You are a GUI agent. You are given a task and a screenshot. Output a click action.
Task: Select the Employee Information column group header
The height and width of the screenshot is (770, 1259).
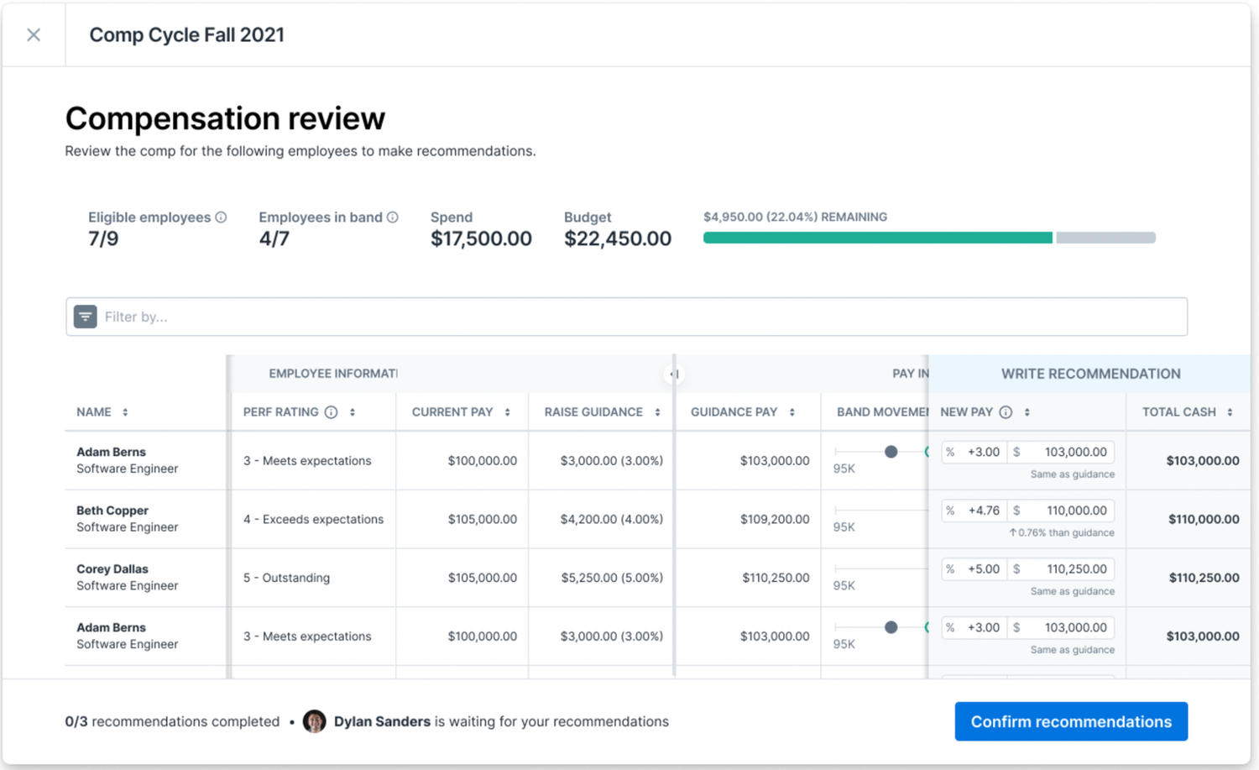coord(333,374)
